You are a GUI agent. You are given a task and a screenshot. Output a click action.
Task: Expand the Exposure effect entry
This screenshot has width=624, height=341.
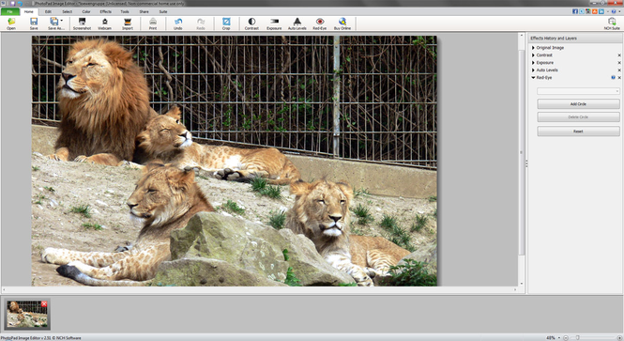(533, 63)
